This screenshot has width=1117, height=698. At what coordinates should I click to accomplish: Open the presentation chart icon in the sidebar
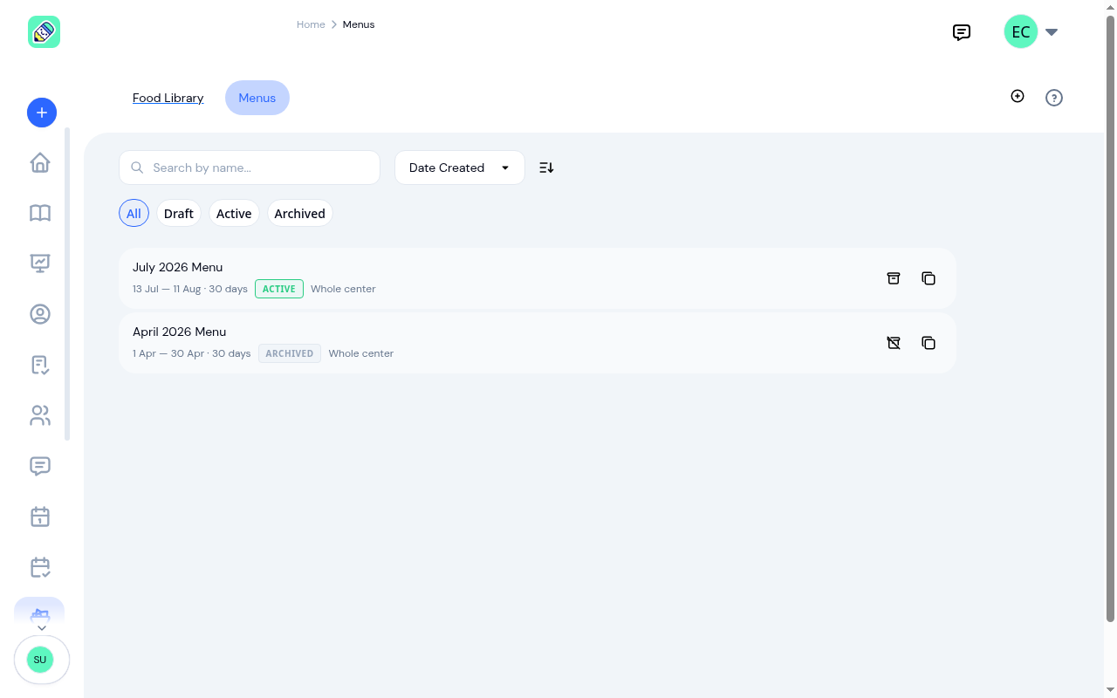[x=40, y=263]
